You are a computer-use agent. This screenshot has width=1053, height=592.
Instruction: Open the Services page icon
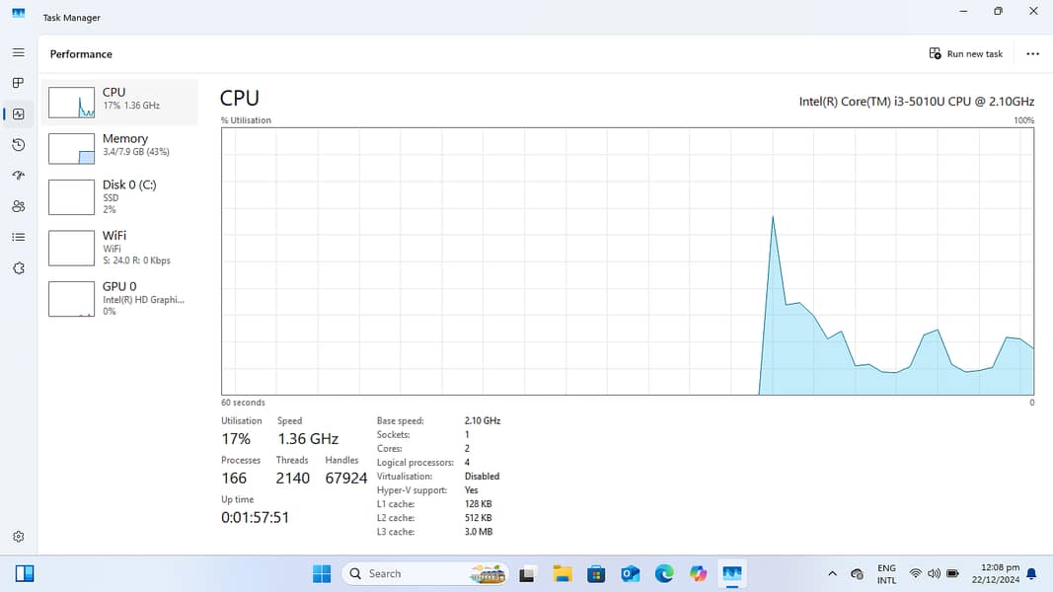18,268
